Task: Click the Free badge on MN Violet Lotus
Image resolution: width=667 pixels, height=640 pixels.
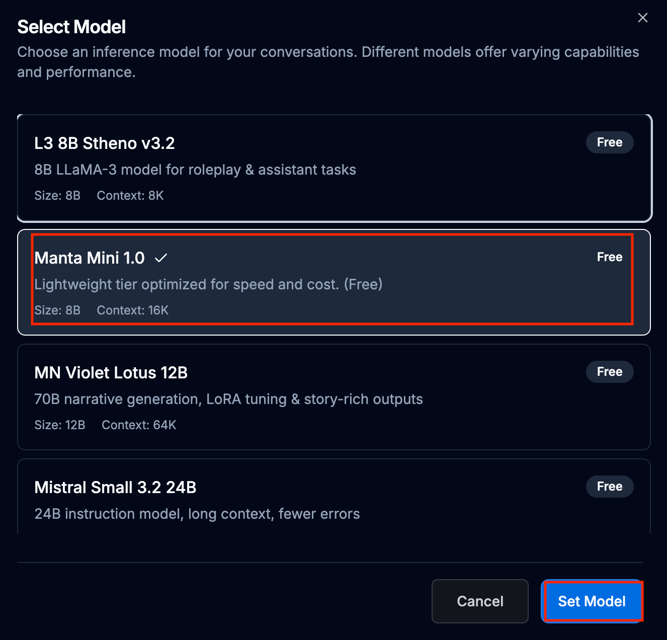Action: point(609,372)
